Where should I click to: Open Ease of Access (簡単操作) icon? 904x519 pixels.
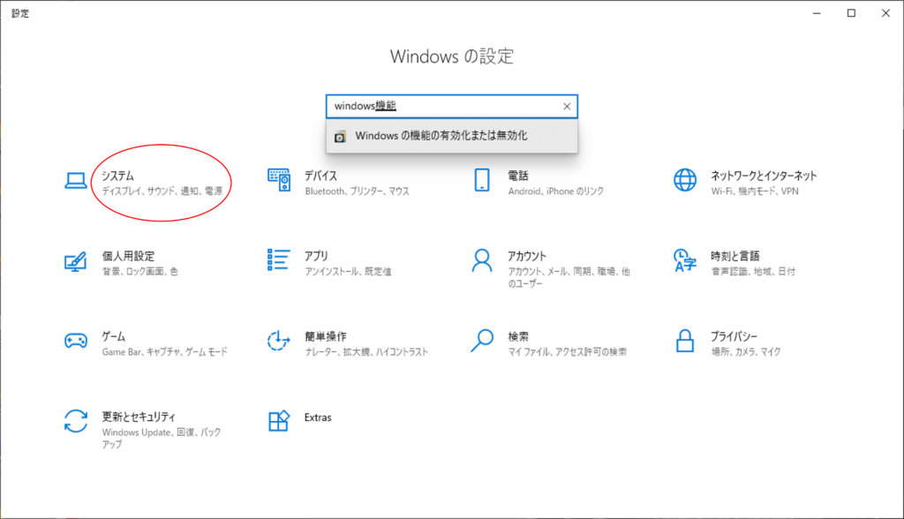[x=279, y=341]
